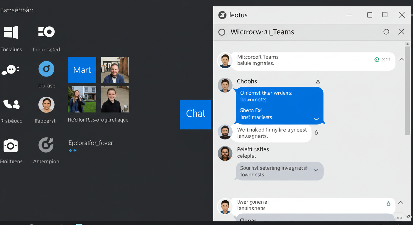Viewport: 413px width, 225px height.
Task: Expand the blue Sheto Fxl message chevron
Action: pos(316,119)
